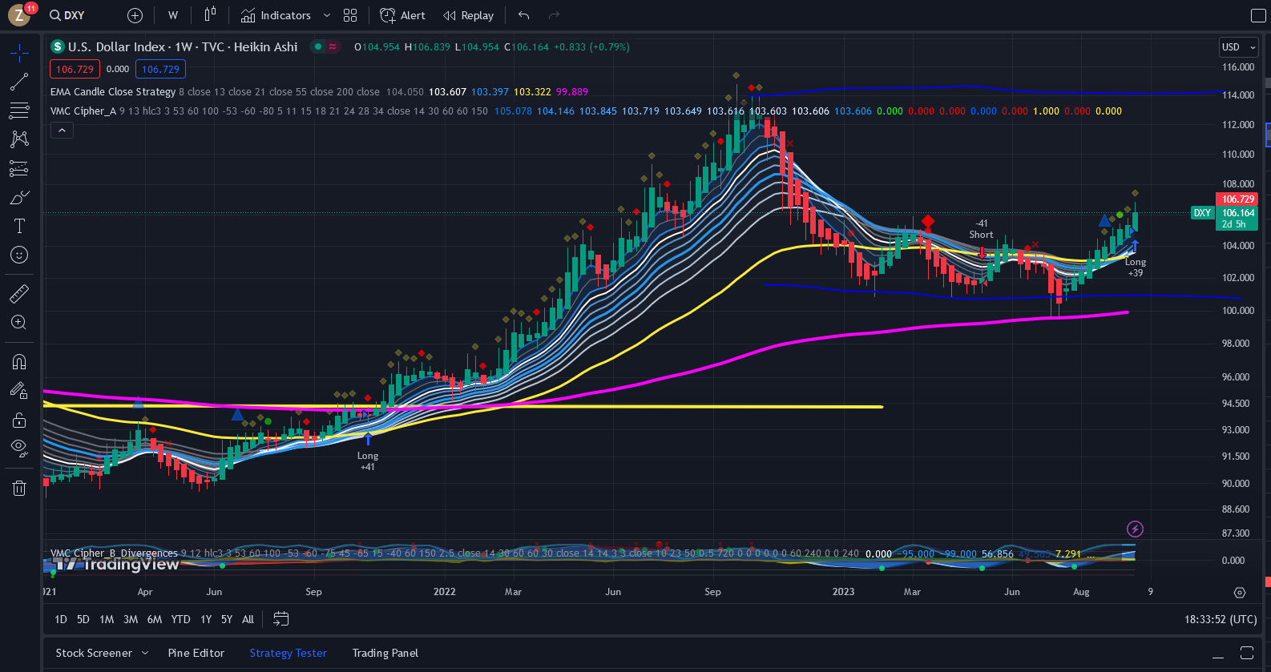Open the pattern drawing tools
The width and height of the screenshot is (1271, 672).
pyautogui.click(x=19, y=139)
